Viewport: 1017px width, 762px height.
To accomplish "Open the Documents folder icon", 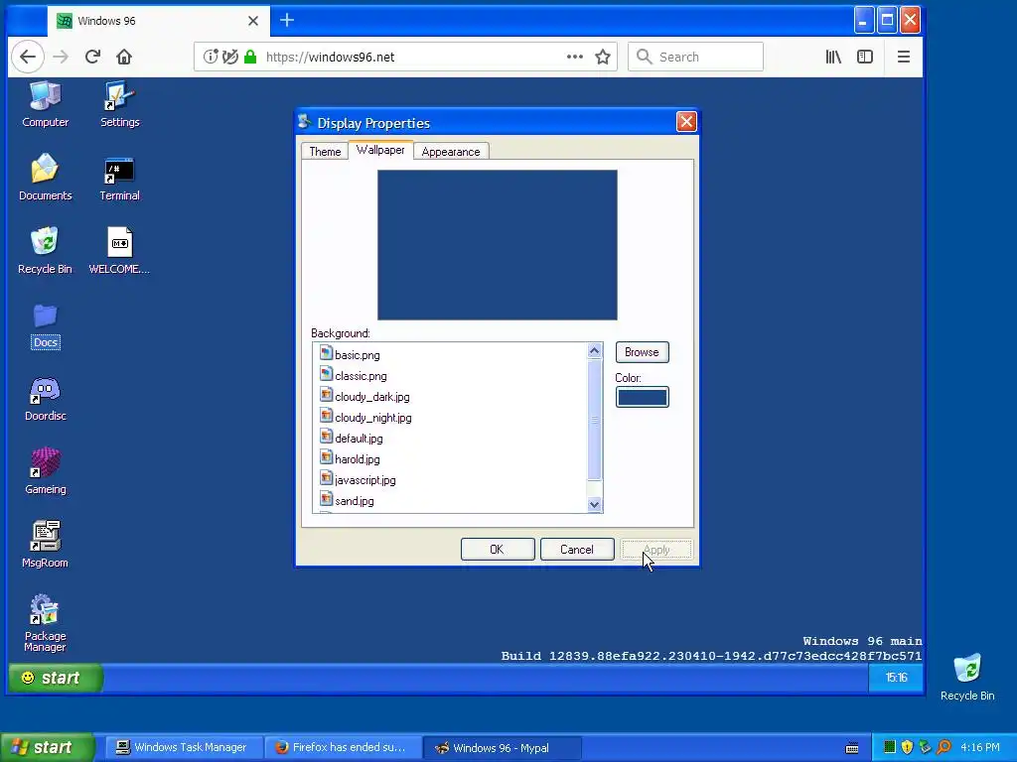I will pos(45,177).
